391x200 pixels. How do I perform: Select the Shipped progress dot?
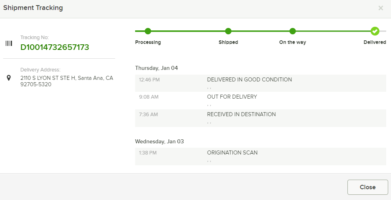228,31
